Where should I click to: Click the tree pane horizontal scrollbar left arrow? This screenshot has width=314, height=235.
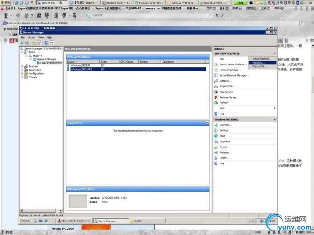[21, 211]
